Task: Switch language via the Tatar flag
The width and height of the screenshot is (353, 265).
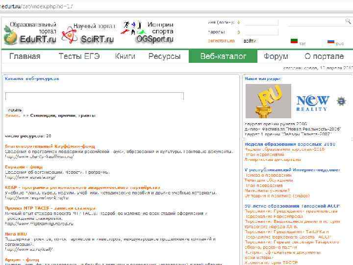Action: (x=294, y=41)
